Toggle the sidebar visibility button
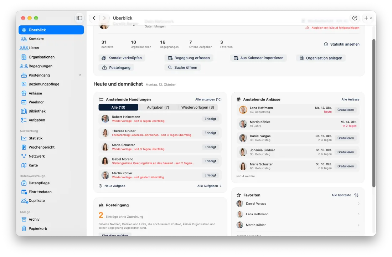392x257 pixels. coord(79,18)
